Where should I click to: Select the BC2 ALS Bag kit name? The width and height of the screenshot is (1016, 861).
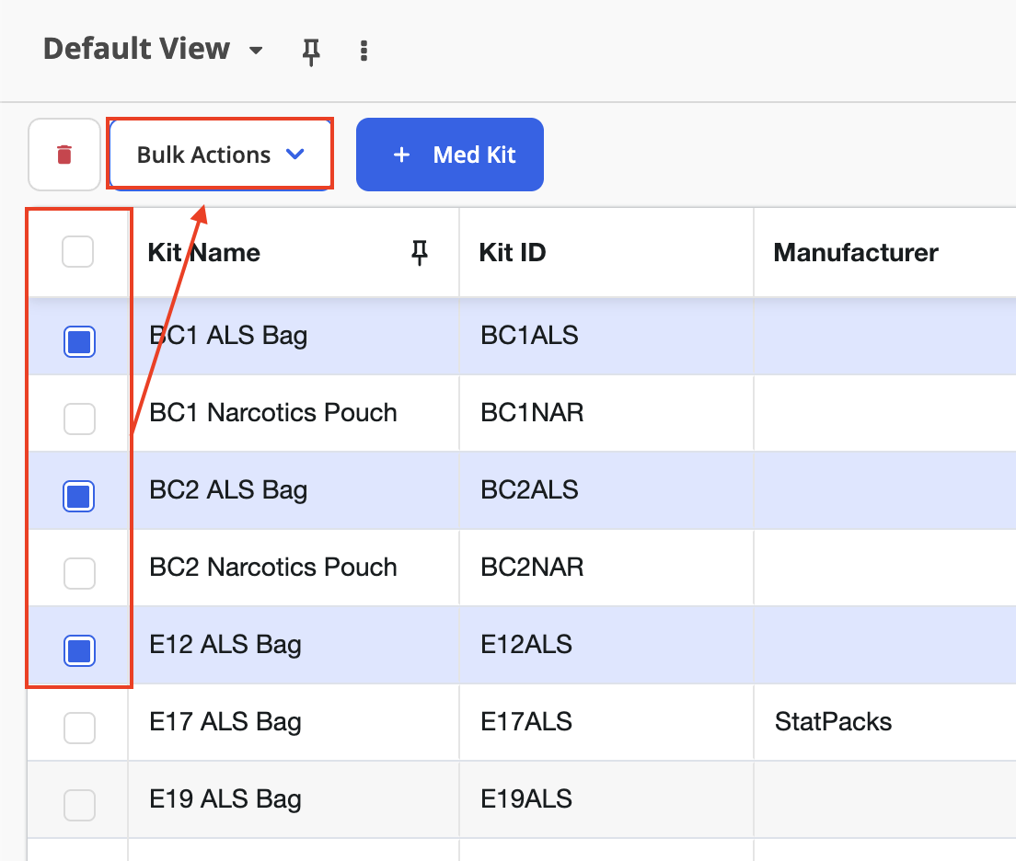(x=228, y=490)
